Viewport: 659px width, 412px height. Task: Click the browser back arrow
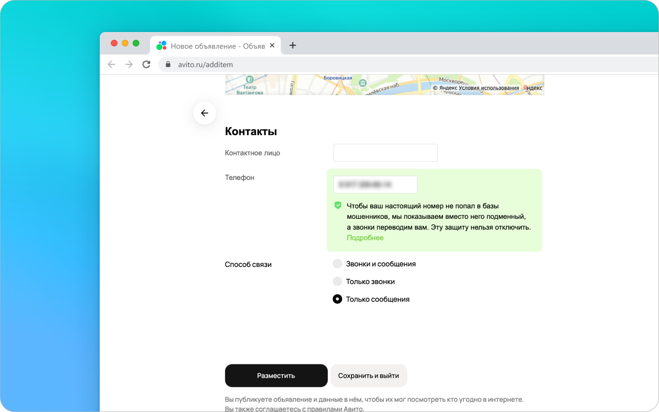coord(111,65)
